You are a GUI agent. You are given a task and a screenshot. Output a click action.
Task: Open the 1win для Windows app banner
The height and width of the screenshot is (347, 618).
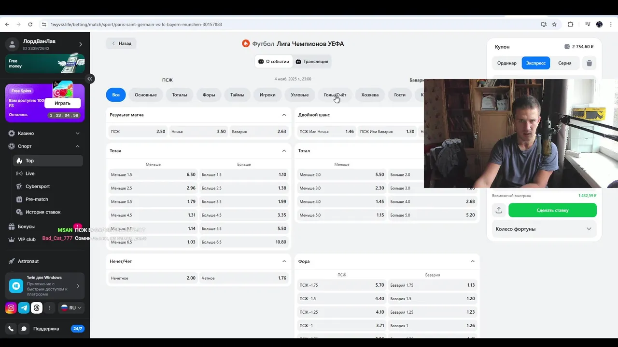pyautogui.click(x=45, y=286)
